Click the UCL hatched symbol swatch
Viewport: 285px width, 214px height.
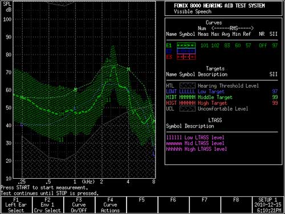[x=188, y=109]
